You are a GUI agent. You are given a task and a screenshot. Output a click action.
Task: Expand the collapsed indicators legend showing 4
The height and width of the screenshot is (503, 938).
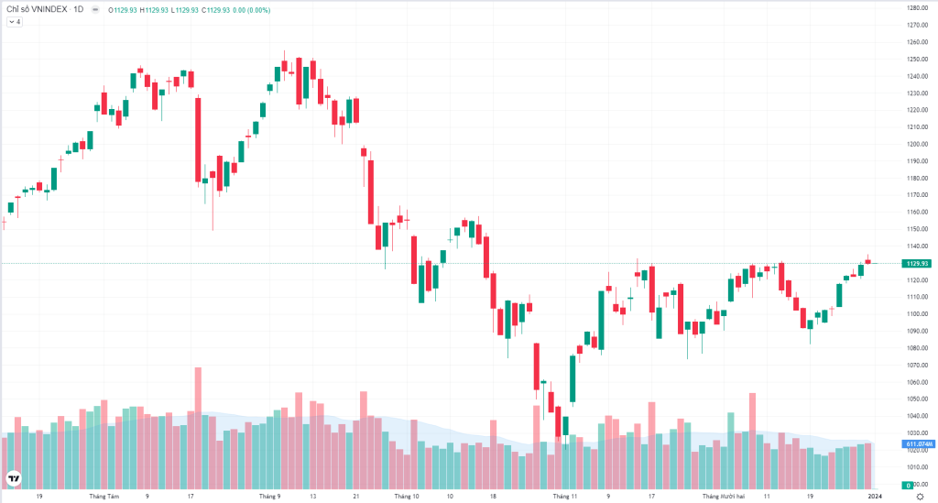pos(15,22)
